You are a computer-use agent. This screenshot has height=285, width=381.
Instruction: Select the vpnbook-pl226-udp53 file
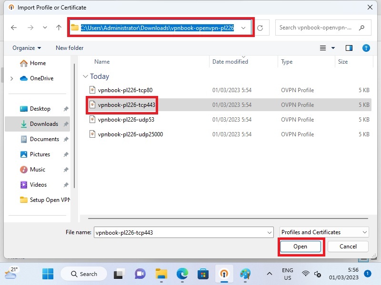126,120
